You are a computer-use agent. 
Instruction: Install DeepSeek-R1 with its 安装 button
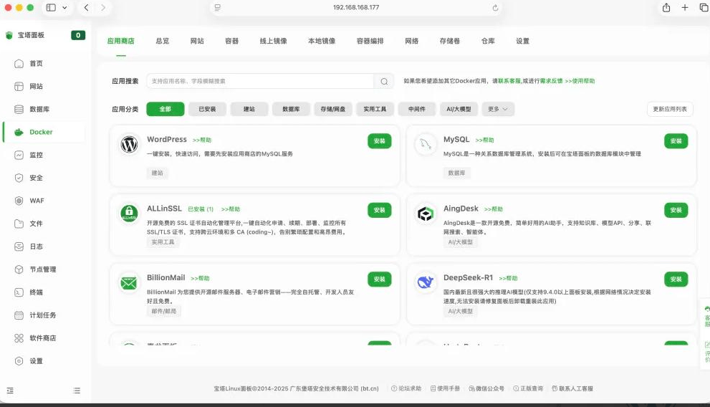[676, 279]
